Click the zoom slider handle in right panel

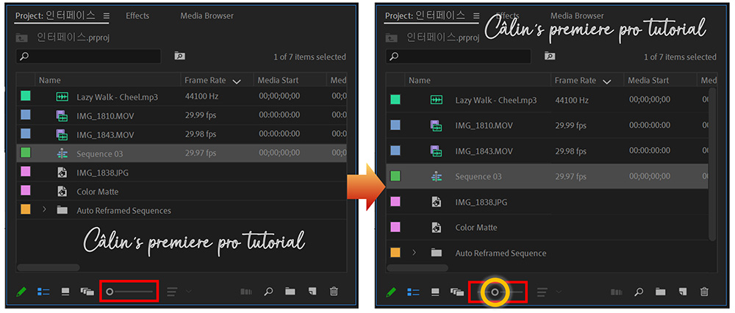click(495, 292)
